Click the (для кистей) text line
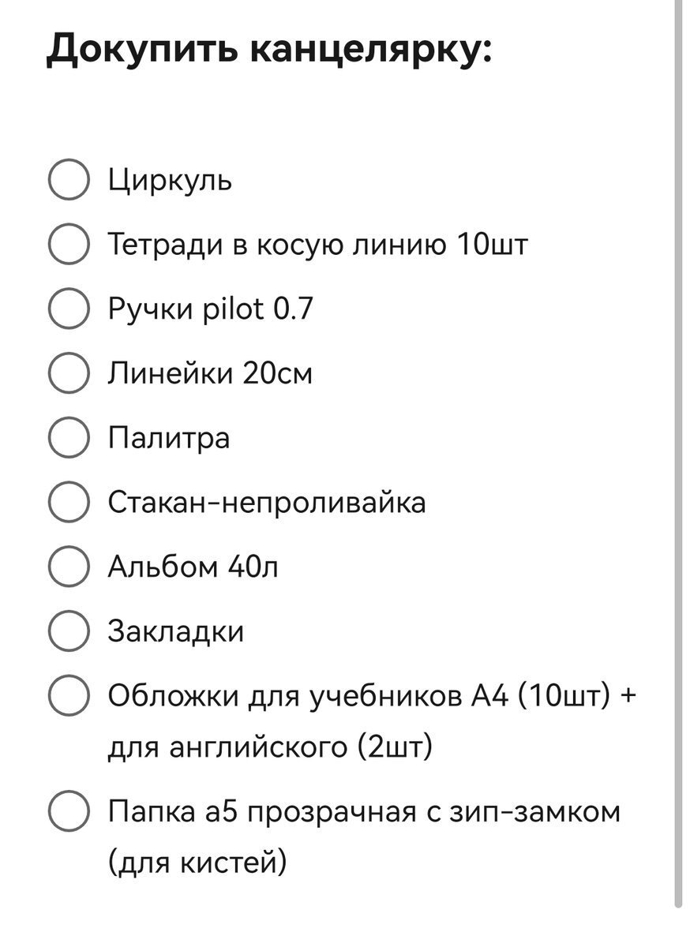The width and height of the screenshot is (690, 947). [x=197, y=863]
